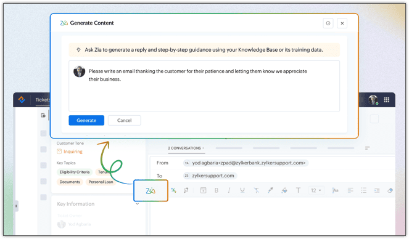Image resolution: width=409 pixels, height=239 pixels.
Task: Click the text case Aa icon
Action: pos(335,190)
